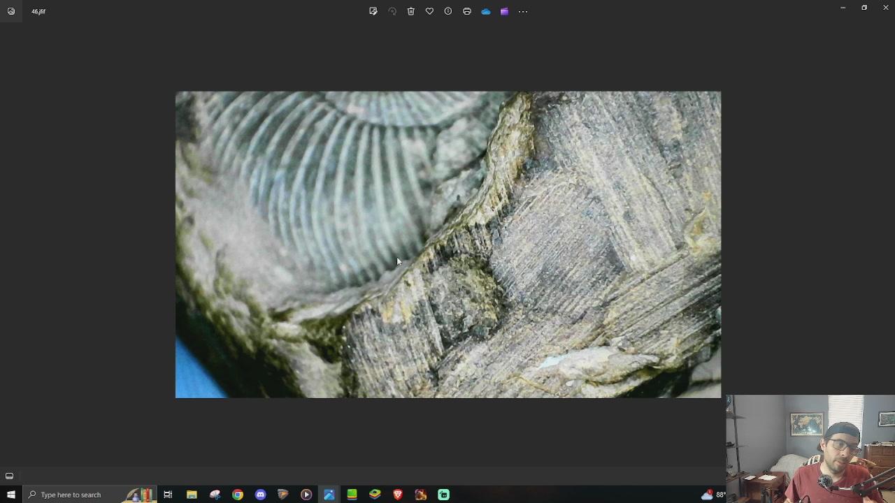Open File Explorer from the taskbar
Image resolution: width=895 pixels, height=503 pixels.
point(192,495)
